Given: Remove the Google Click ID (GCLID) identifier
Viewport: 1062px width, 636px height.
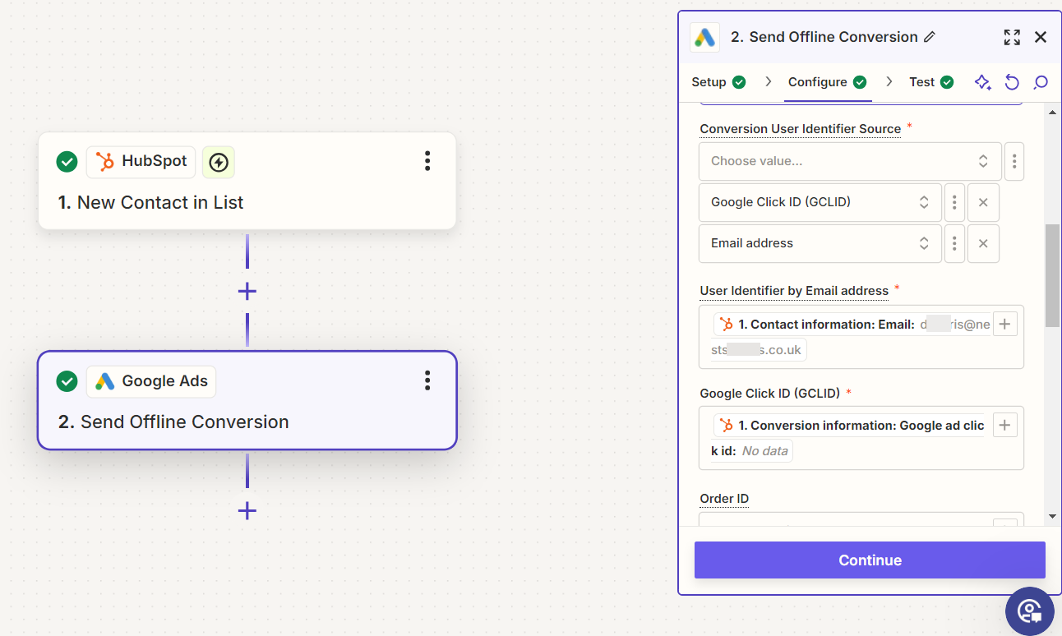Looking at the screenshot, I should tap(983, 202).
